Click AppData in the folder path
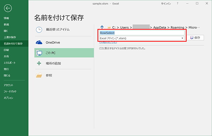 pyautogui.click(x=160, y=28)
